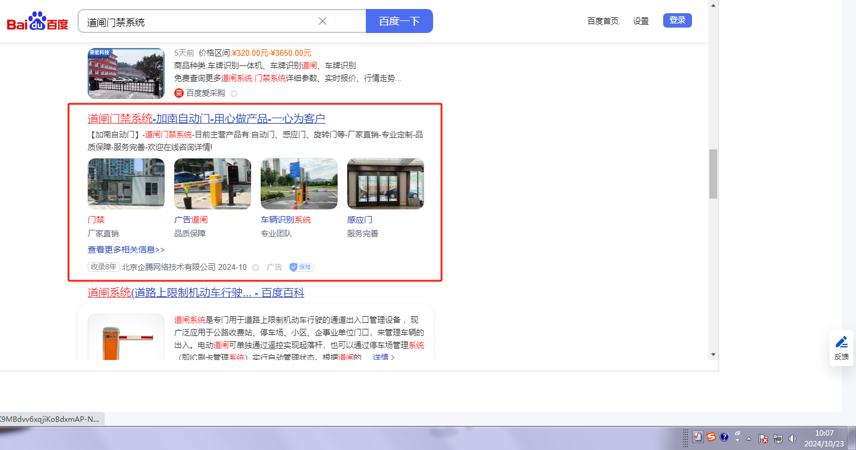Click the 北京企腾网络技术有限公司 advertiser name
Viewport: 856px width, 450px height.
point(168,267)
